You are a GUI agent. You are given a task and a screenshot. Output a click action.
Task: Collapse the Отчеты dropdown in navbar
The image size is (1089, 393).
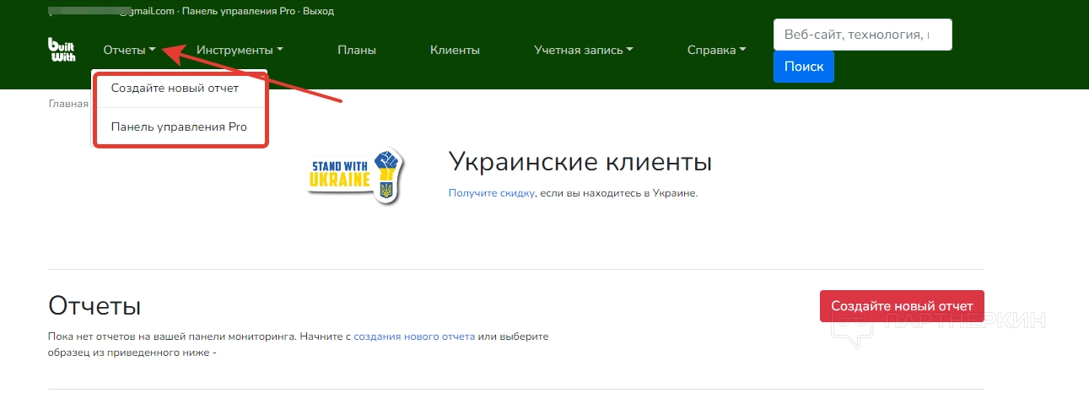(x=129, y=51)
